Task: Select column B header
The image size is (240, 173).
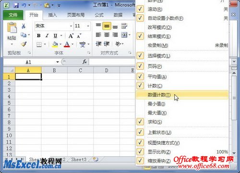Action: pos(54,70)
